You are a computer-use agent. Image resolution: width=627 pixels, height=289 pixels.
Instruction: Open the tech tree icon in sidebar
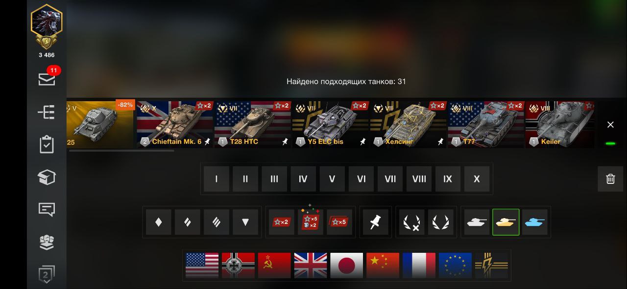tap(47, 112)
